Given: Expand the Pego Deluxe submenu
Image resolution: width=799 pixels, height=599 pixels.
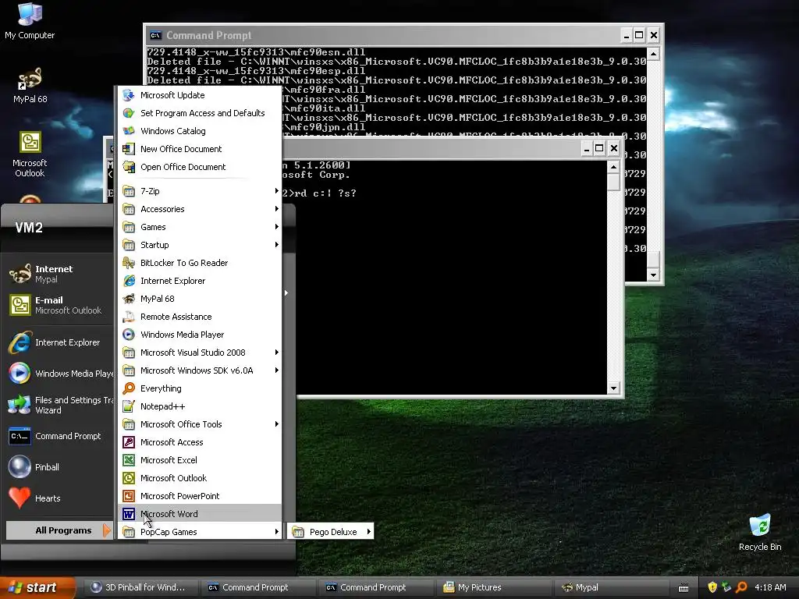Looking at the screenshot, I should coord(331,532).
